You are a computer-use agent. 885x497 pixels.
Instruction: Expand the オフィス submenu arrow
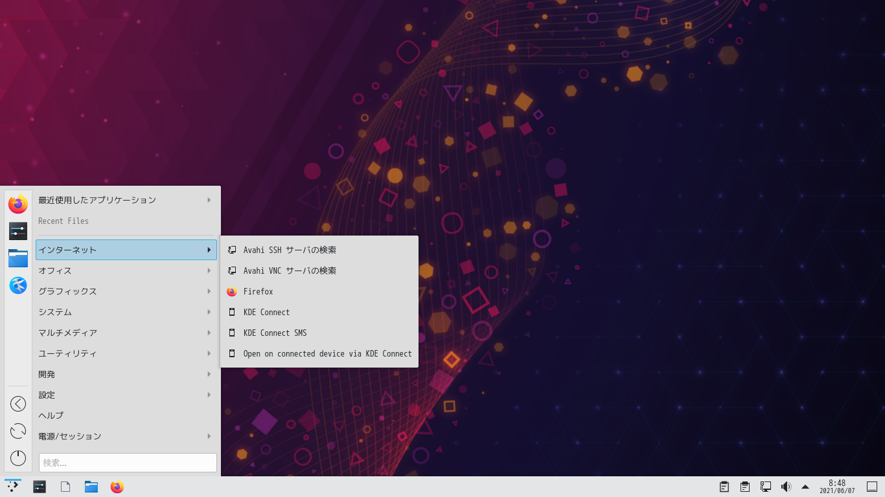(x=209, y=271)
